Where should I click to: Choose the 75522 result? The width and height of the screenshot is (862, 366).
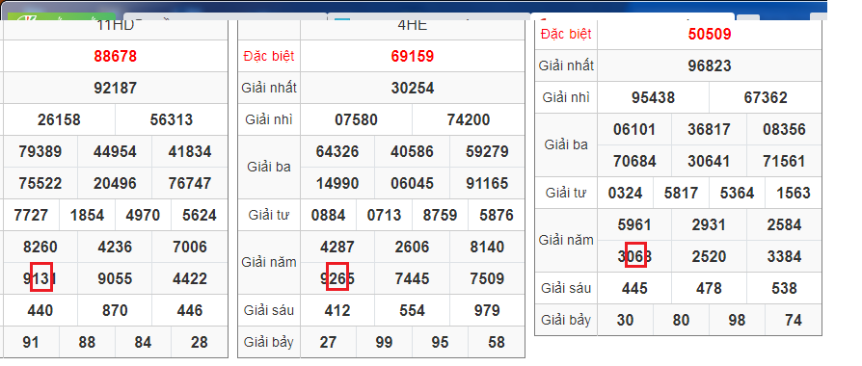coord(40,184)
